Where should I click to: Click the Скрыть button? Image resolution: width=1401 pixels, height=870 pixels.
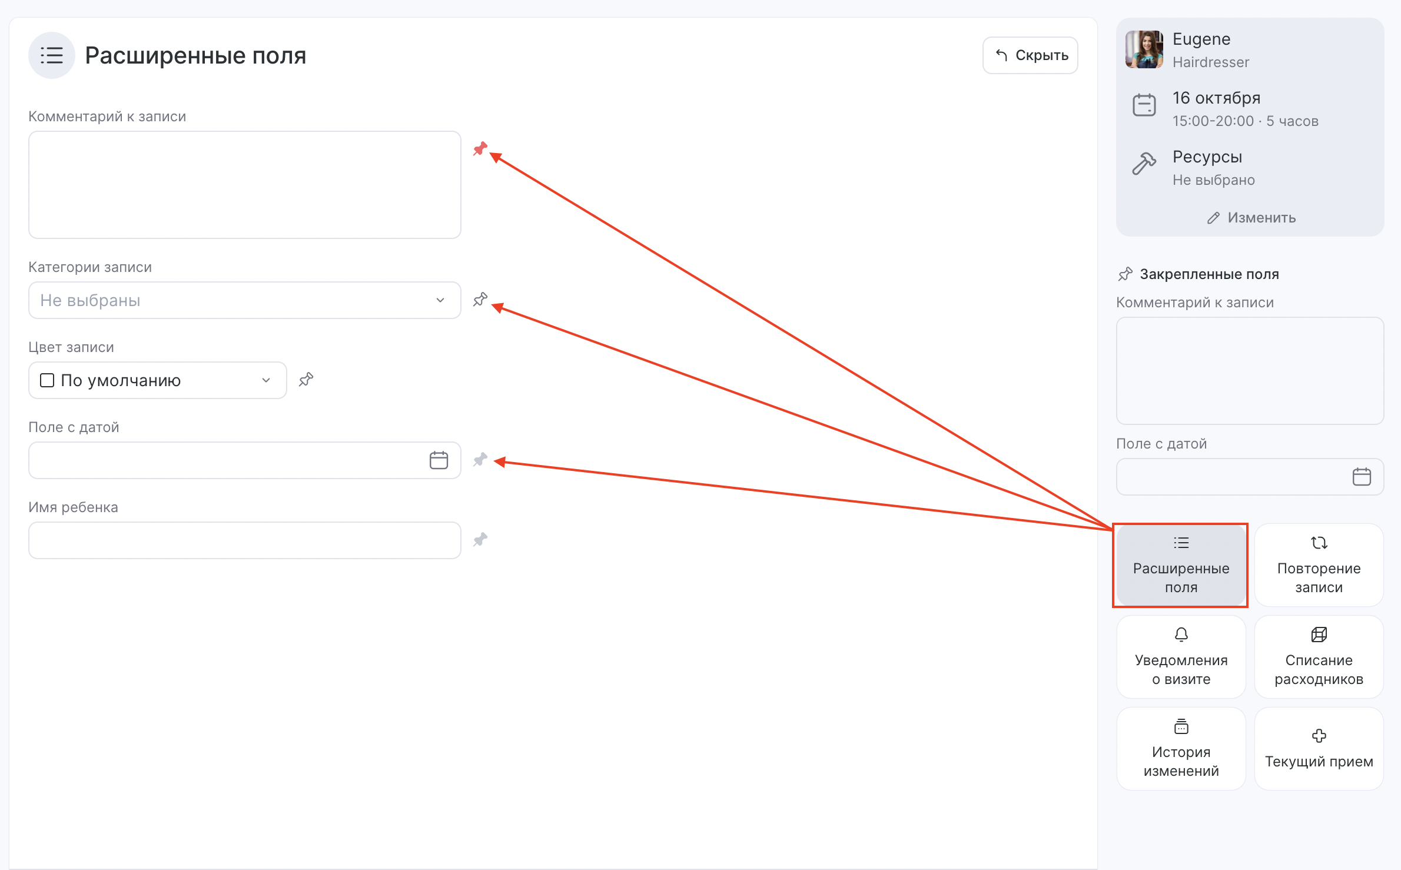(x=1030, y=55)
